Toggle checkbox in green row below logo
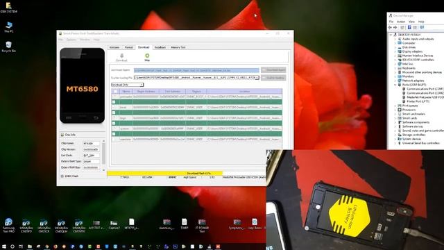 pyautogui.click(x=114, y=124)
